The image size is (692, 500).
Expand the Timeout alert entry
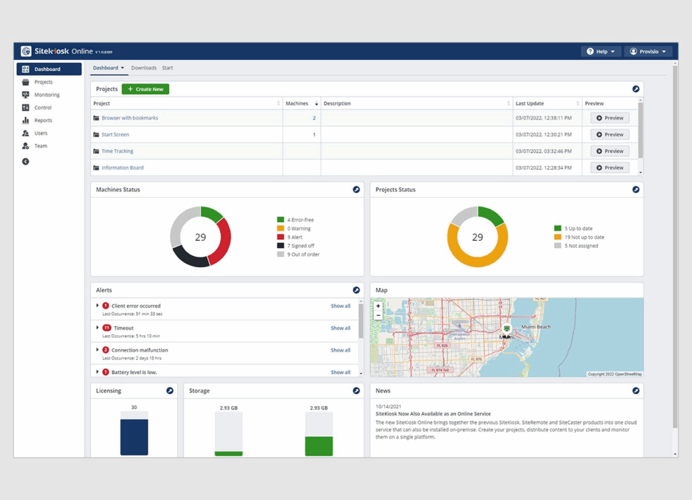tap(97, 328)
